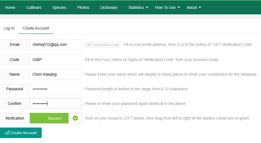This screenshot has width=261, height=143.
Task: Click the Name field with Chen Xiaojing
Action: [56, 74]
